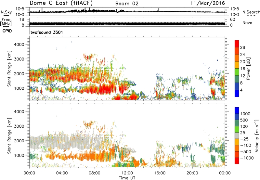Screen dimensions: 260x180
Task: Click the 'N.Search' legend label
Action: click(x=251, y=12)
